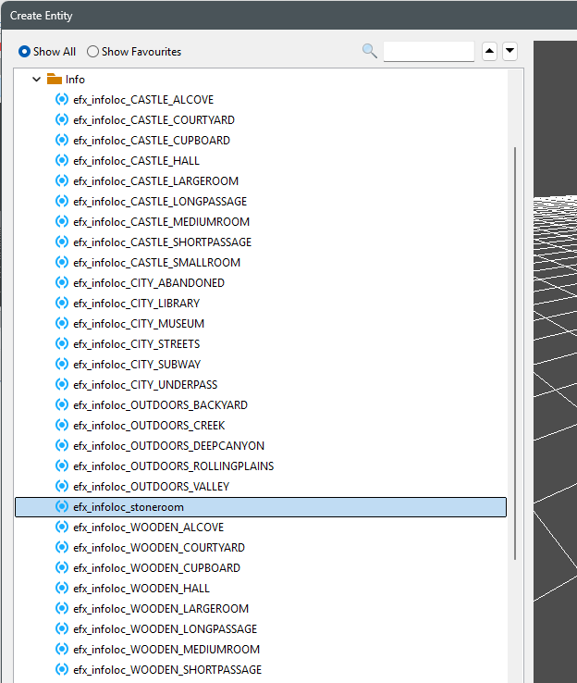Screen dimensions: 577x683
Task: Select efx_infoloc_WOODEN_SHORTPASSAGE entity text
Action: [x=167, y=670]
